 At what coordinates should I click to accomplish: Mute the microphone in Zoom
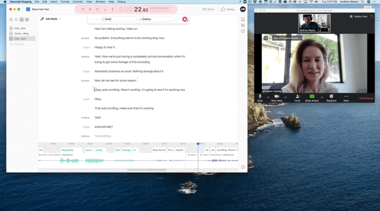tap(260, 98)
